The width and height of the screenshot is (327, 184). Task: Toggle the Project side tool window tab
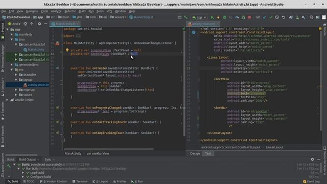click(x=3, y=31)
